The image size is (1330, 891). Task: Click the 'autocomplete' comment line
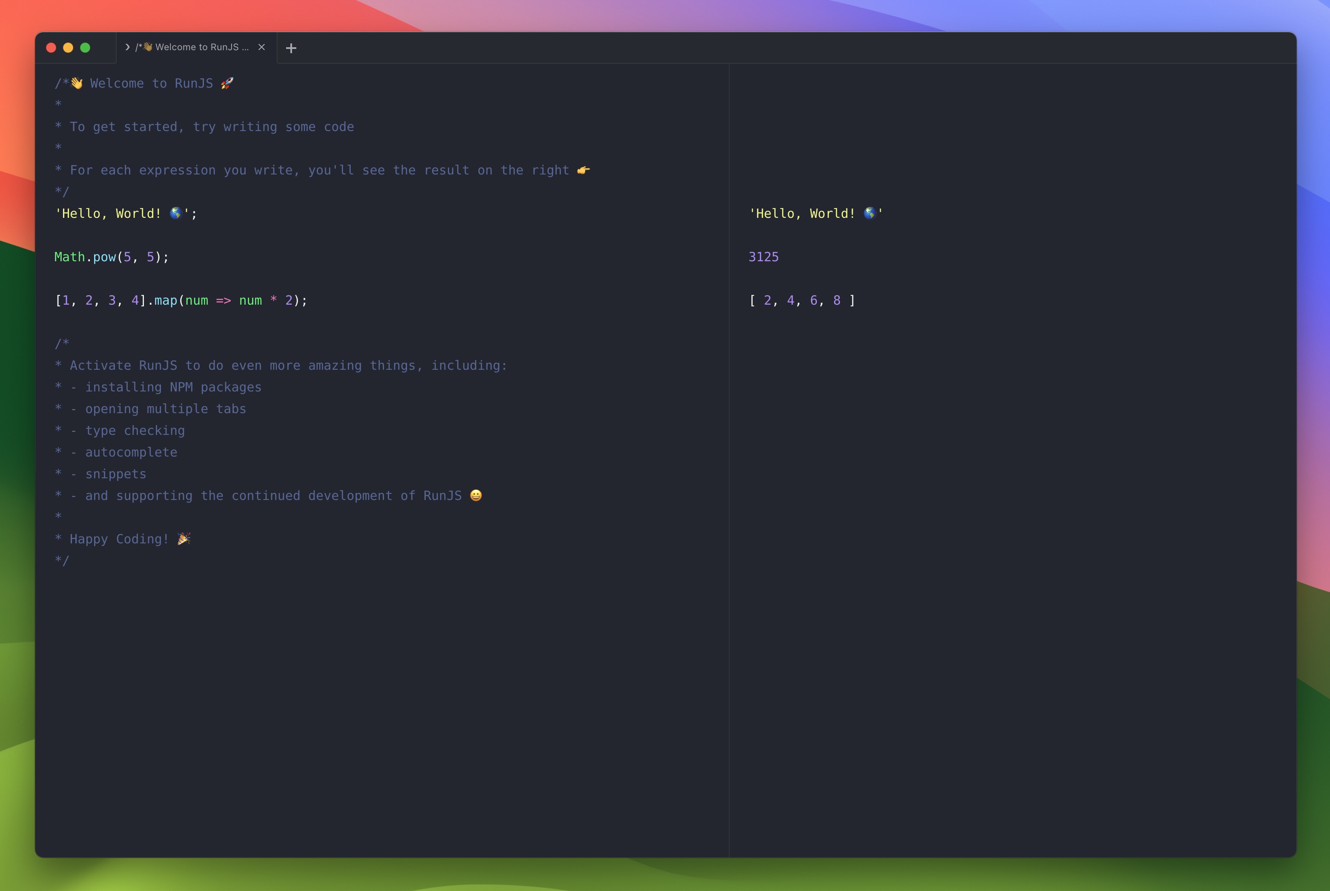point(116,452)
